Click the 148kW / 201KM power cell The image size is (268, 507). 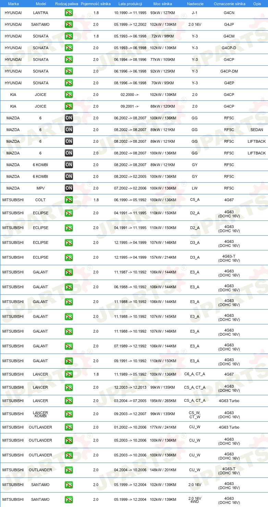163,470
